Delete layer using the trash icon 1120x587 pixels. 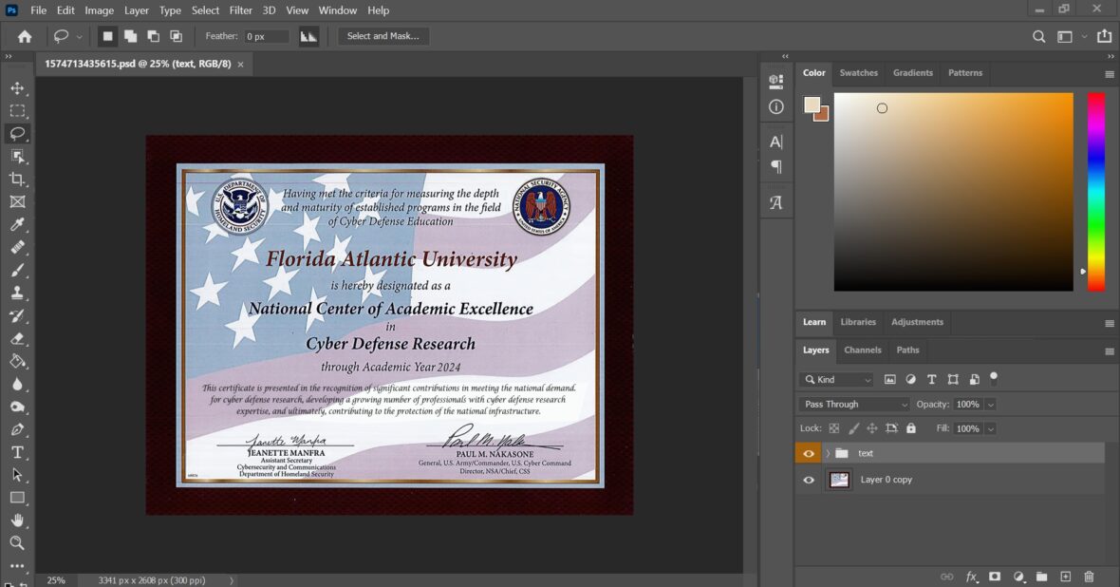point(1088,577)
